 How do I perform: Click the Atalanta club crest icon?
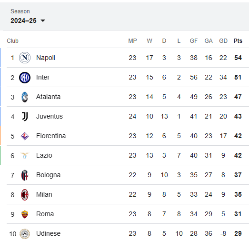tap(25, 97)
